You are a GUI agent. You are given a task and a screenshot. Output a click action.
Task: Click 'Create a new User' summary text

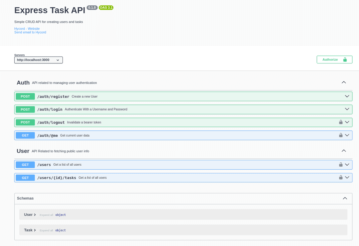(x=84, y=97)
